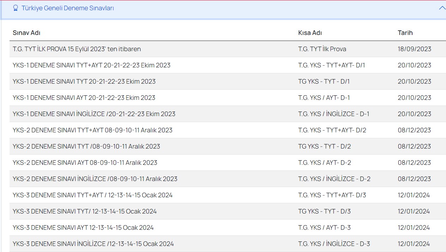
Task: Click the Sınav Adı column header
Action: click(26, 33)
